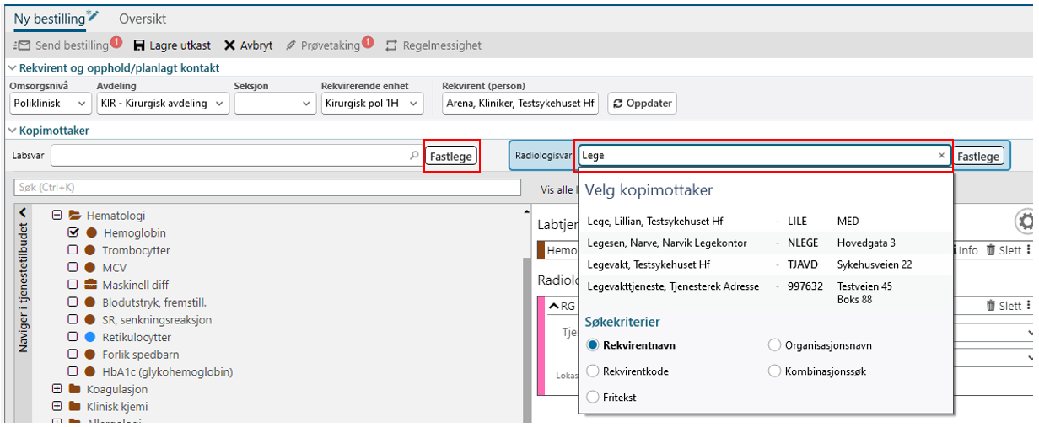Expand the Koagulasjon folder
Image resolution: width=1039 pixels, height=427 pixels.
tap(57, 389)
